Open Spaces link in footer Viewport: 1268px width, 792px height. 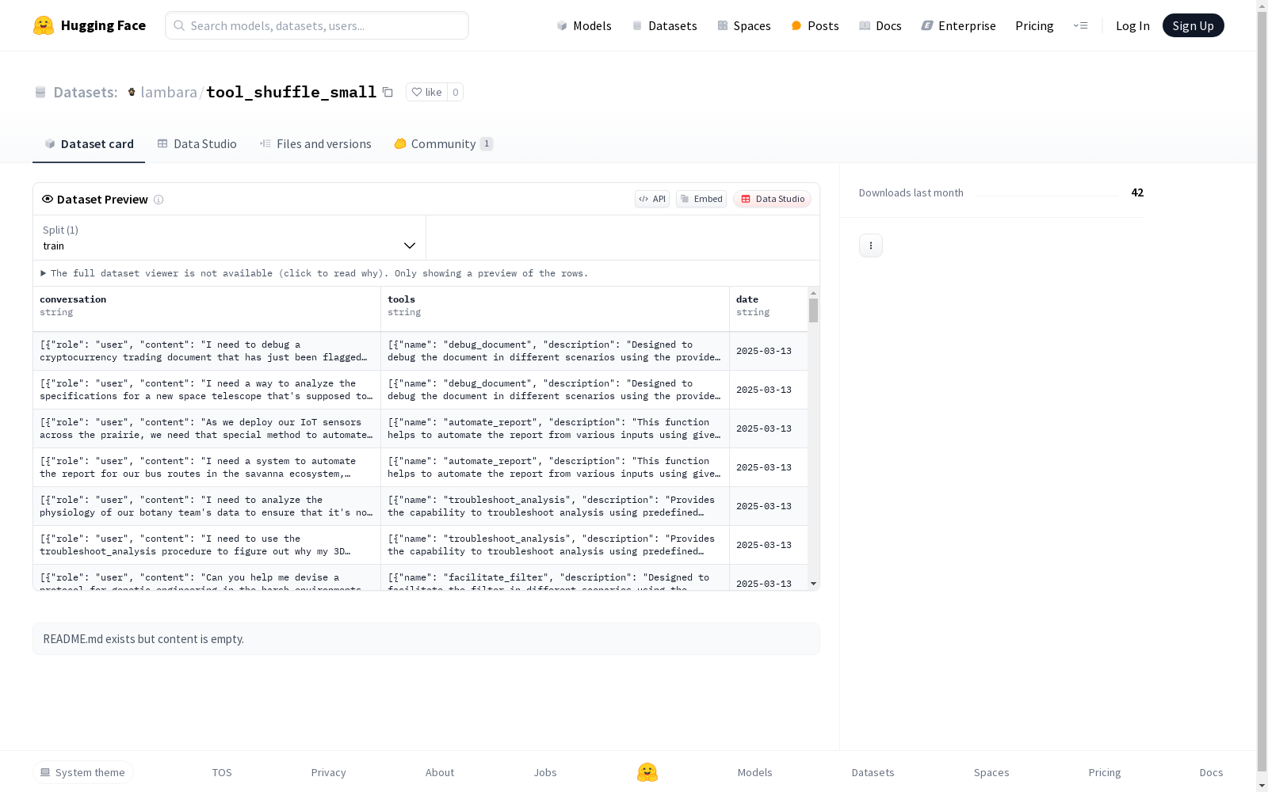(991, 772)
